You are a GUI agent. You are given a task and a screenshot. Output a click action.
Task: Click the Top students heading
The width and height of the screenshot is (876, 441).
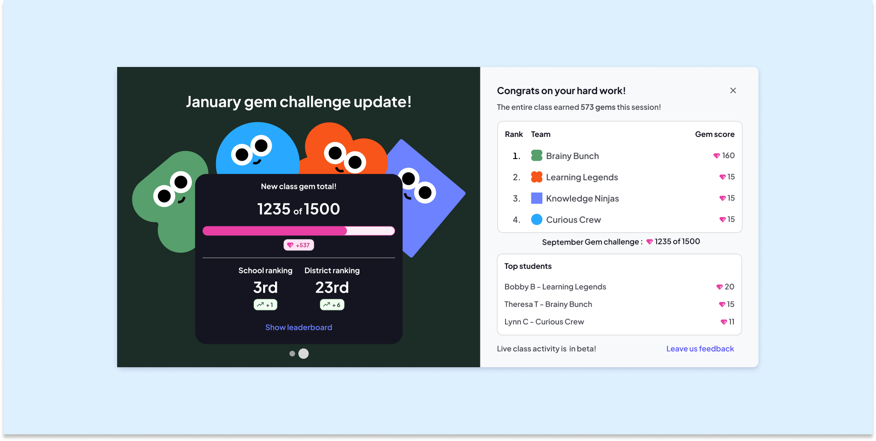528,266
